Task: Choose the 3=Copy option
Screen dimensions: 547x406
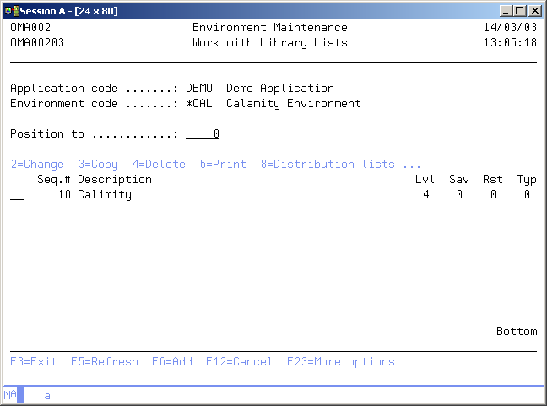Action: click(98, 165)
